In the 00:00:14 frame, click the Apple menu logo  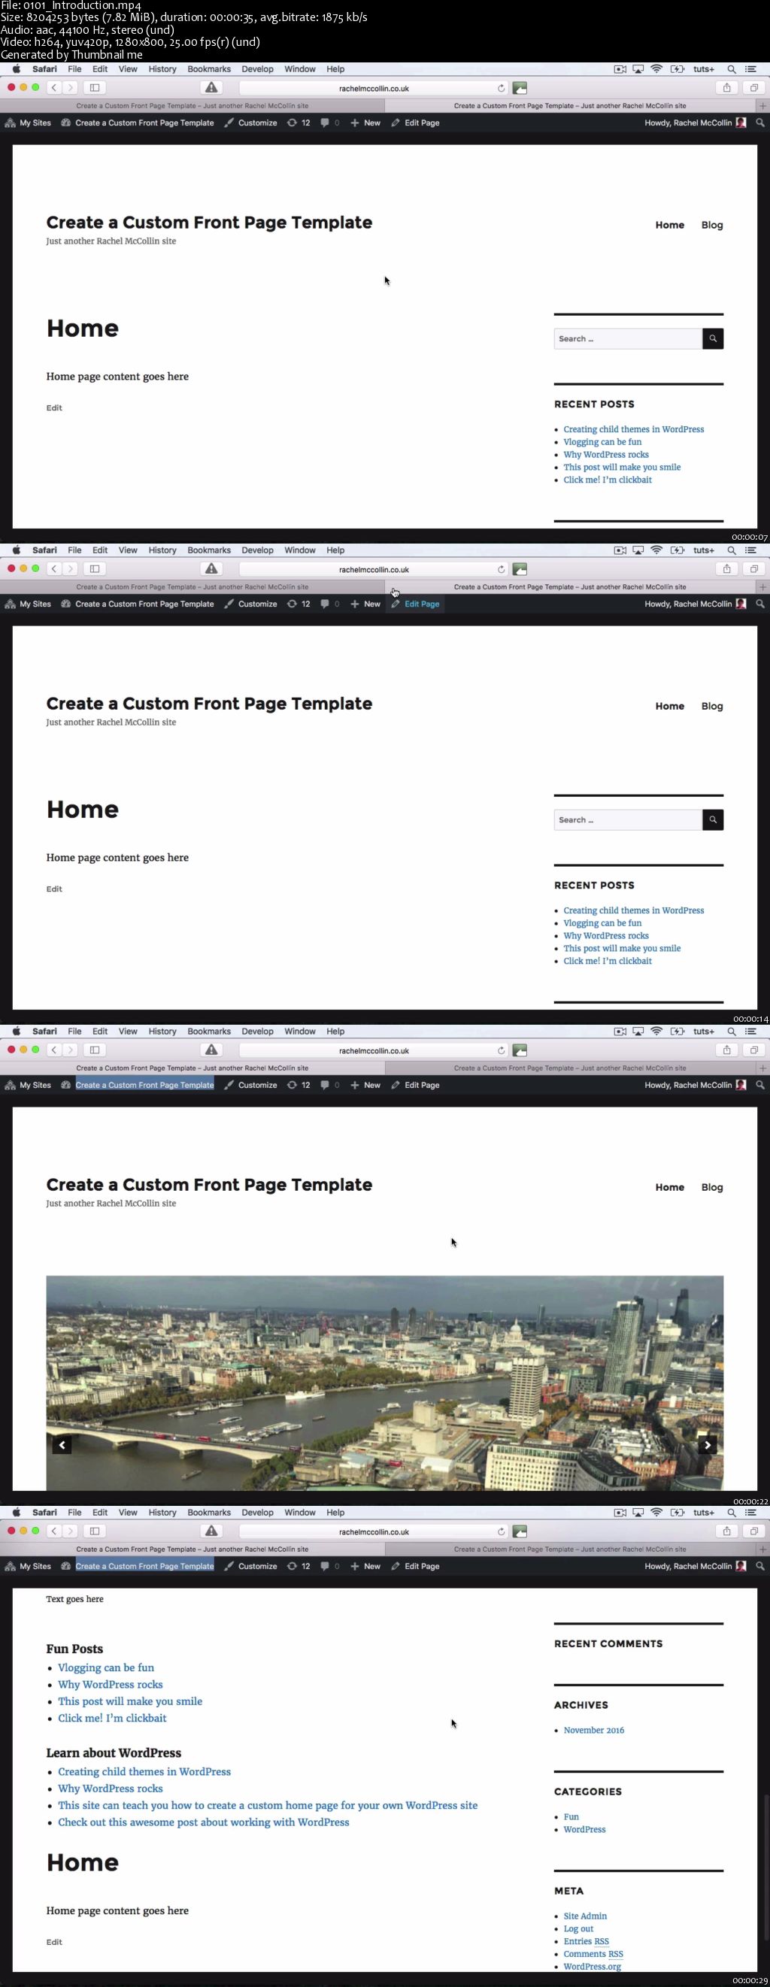(x=17, y=550)
